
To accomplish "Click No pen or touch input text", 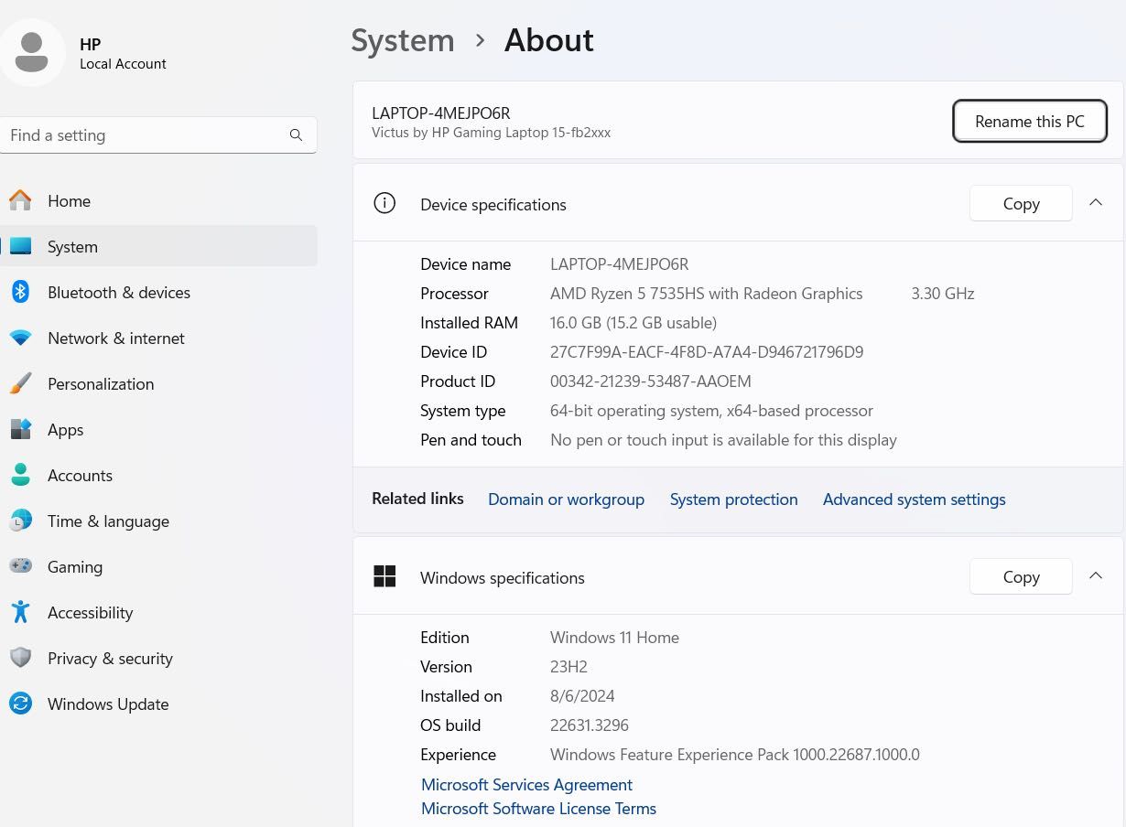I will coord(723,440).
